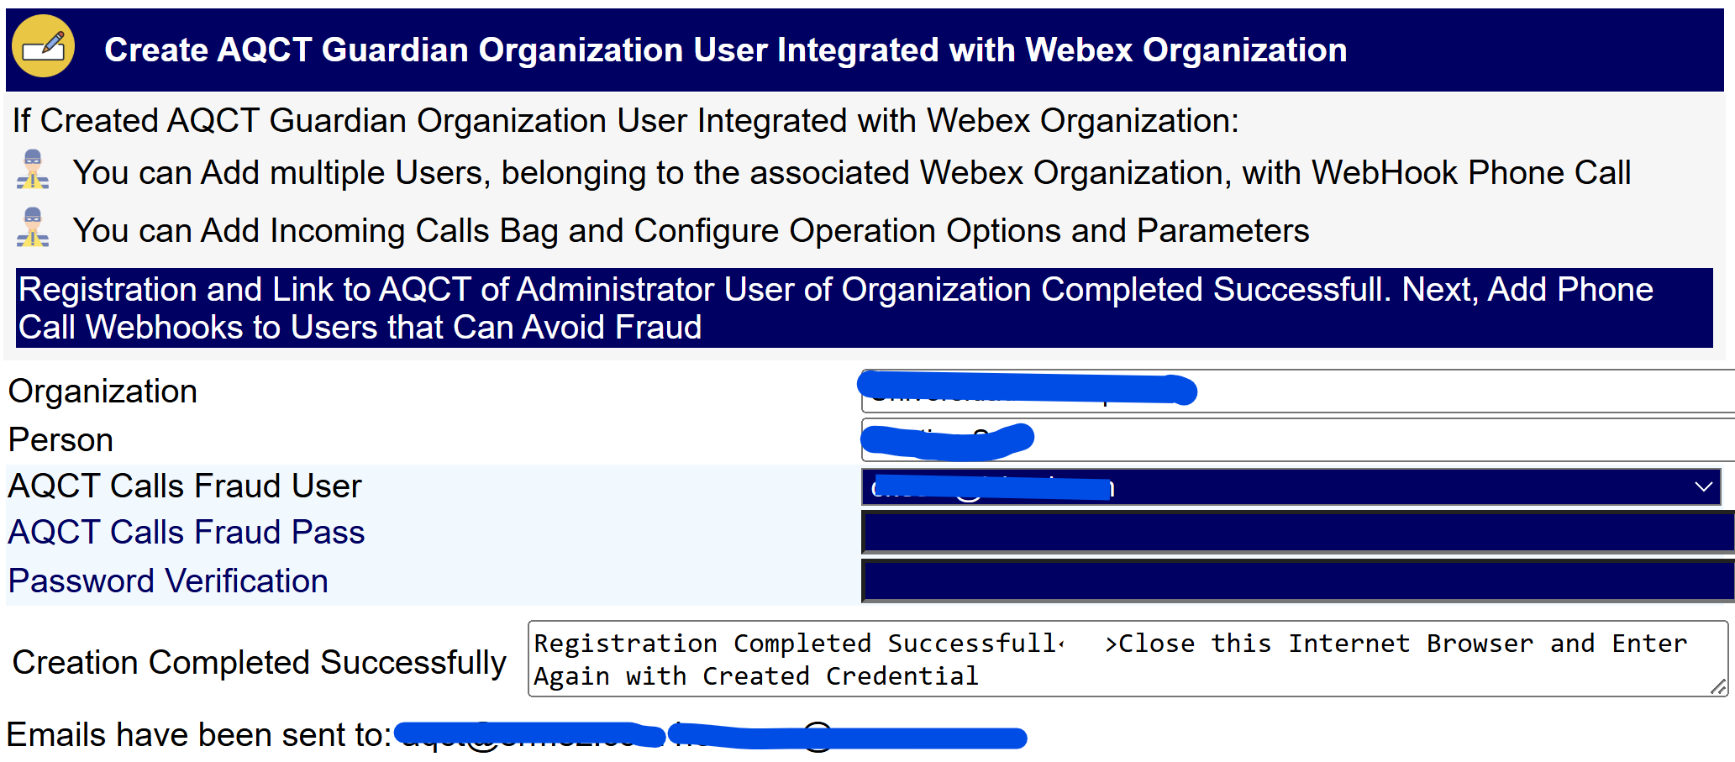Click inside the Organization input field
Image resolution: width=1735 pixels, height=762 pixels.
pos(1294,391)
